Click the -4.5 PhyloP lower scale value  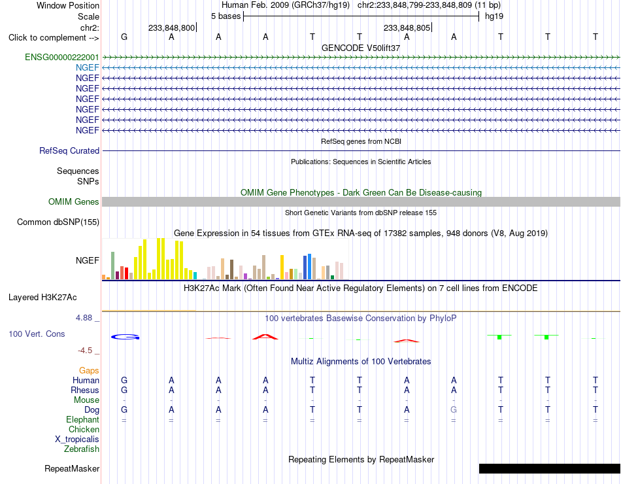(x=85, y=351)
